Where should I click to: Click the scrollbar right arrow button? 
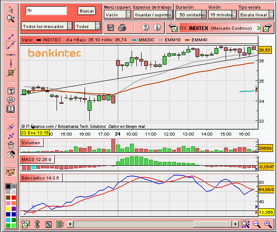[235, 224]
